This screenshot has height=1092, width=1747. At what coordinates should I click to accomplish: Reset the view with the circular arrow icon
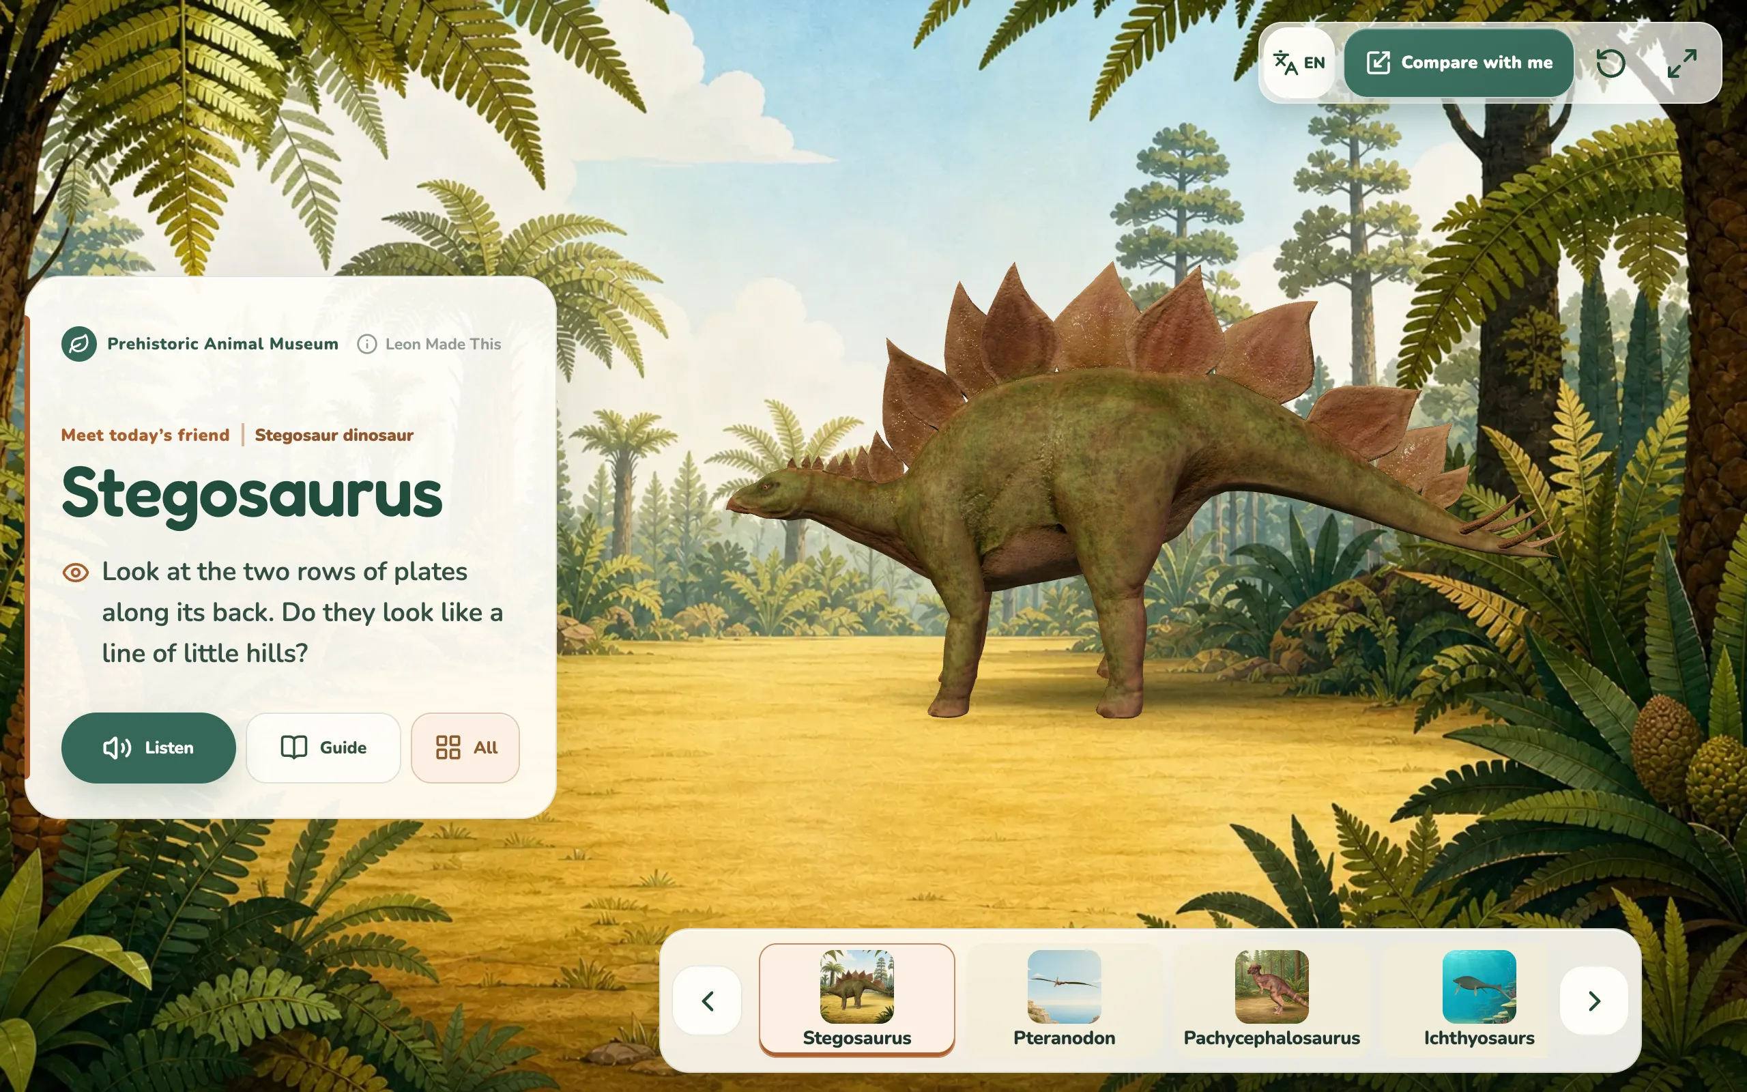click(x=1611, y=63)
